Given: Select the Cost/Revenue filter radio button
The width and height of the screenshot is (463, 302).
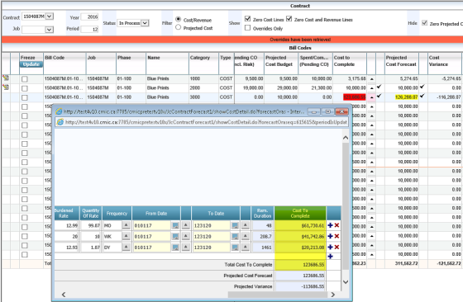Looking at the screenshot, I should pyautogui.click(x=178, y=20).
